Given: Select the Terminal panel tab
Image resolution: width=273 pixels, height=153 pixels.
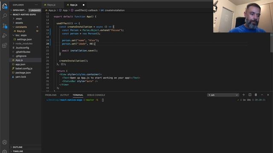Looking at the screenshot, I should [78, 95].
